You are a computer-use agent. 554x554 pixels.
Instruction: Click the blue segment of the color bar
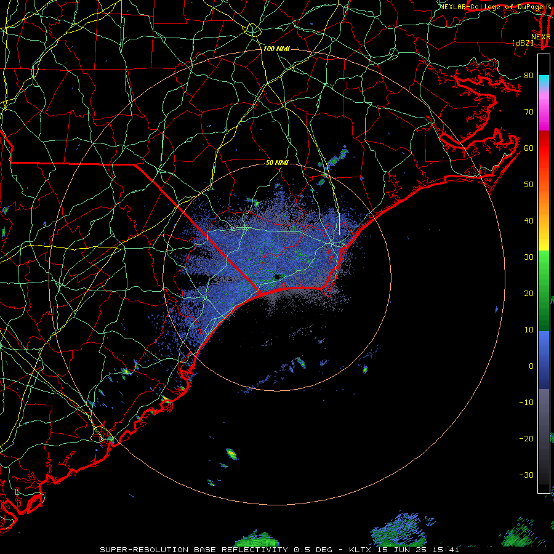pos(544,359)
